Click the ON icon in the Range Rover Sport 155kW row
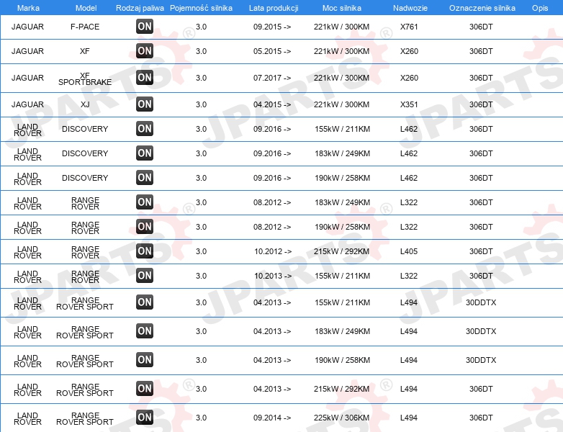This screenshot has height=432, width=563. pyautogui.click(x=145, y=302)
